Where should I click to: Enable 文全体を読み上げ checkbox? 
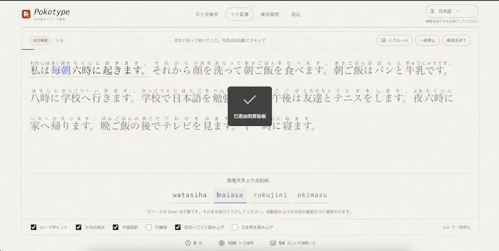(x=235, y=227)
